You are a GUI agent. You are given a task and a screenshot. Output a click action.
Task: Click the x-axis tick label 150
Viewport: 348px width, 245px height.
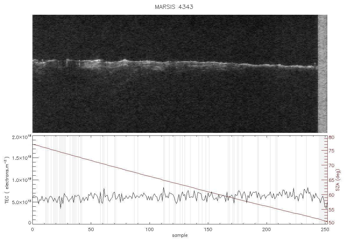[208, 229]
